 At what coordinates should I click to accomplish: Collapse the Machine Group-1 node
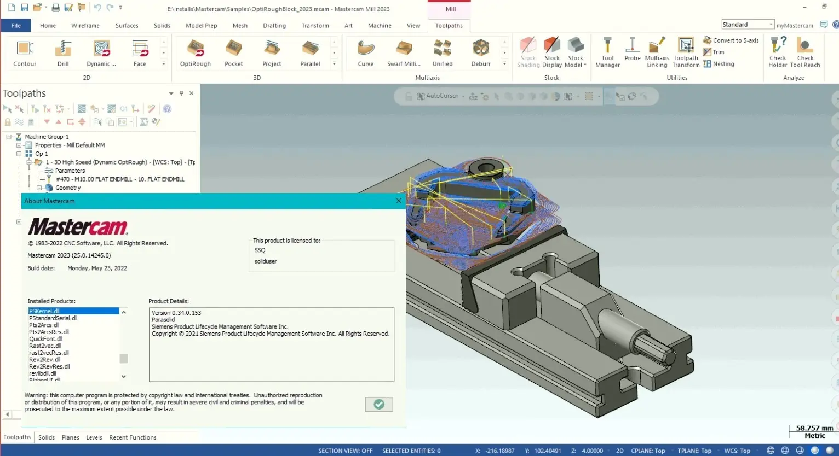[9, 137]
